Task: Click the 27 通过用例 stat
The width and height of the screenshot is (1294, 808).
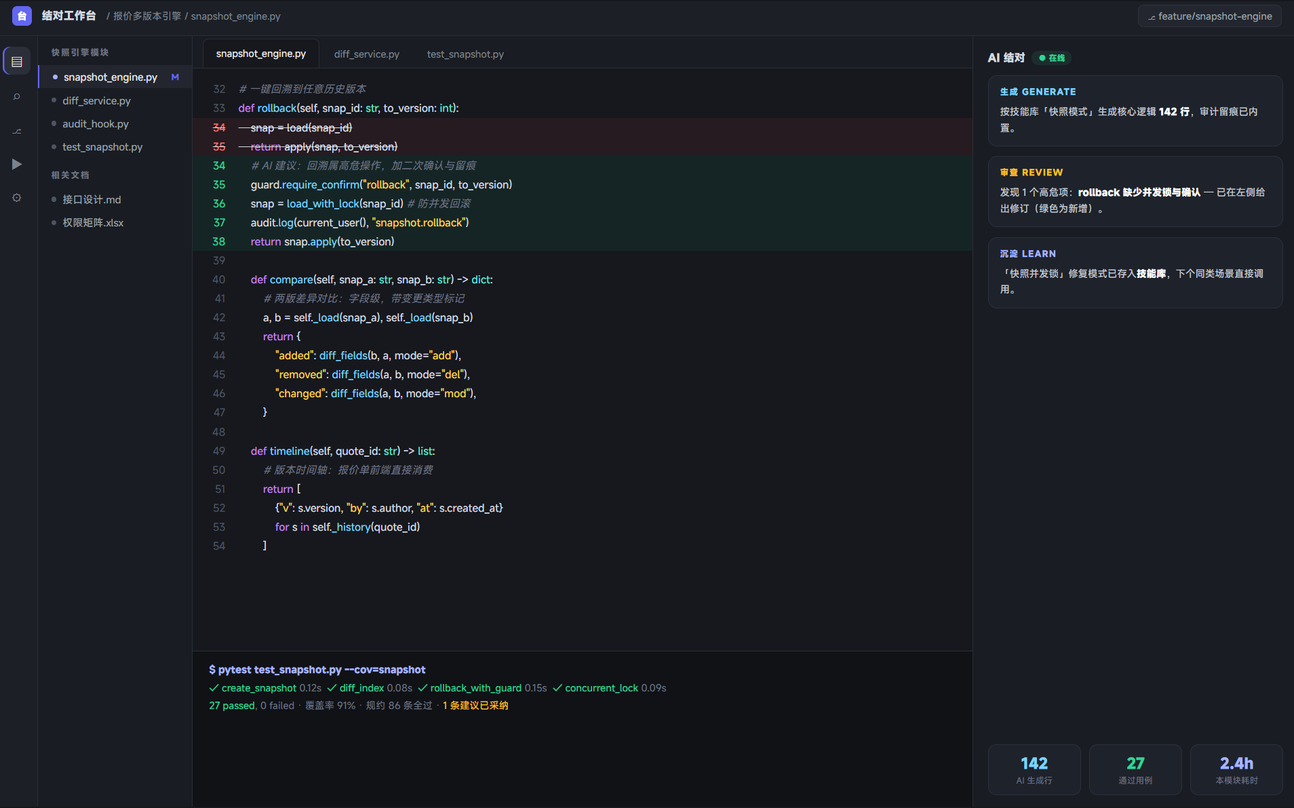Action: [1135, 769]
